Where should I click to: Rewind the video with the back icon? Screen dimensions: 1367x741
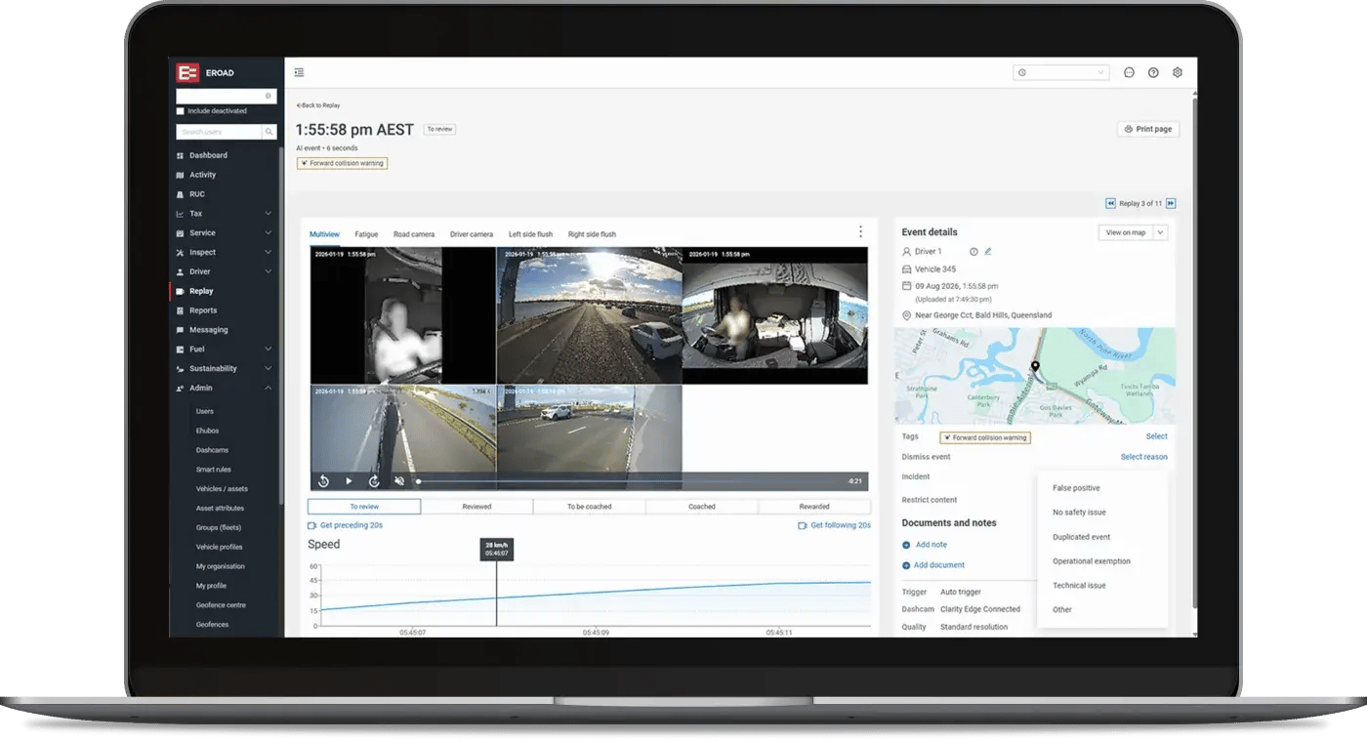[x=323, y=481]
